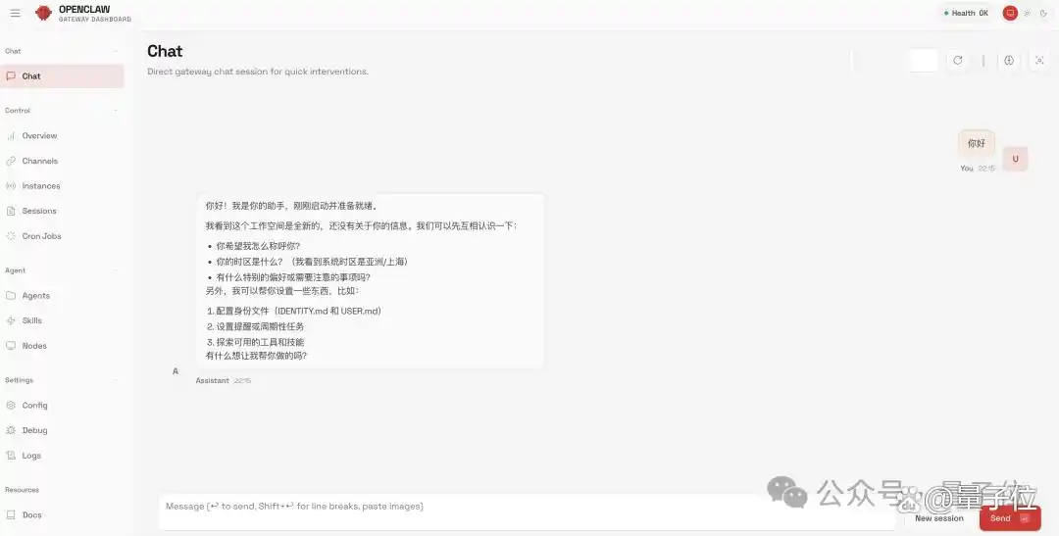Image resolution: width=1059 pixels, height=536 pixels.
Task: Open the Skills page
Action: [x=32, y=320]
